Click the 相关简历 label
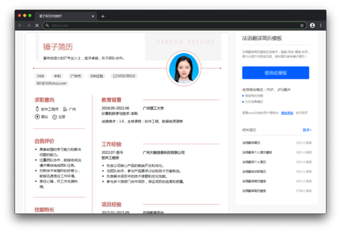Viewport: 341px width, 233px height. click(x=249, y=130)
